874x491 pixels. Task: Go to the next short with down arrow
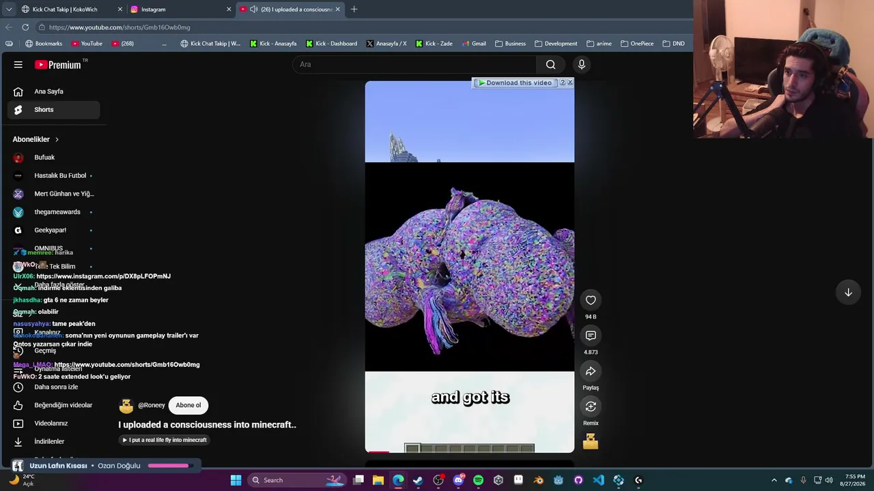coord(848,293)
